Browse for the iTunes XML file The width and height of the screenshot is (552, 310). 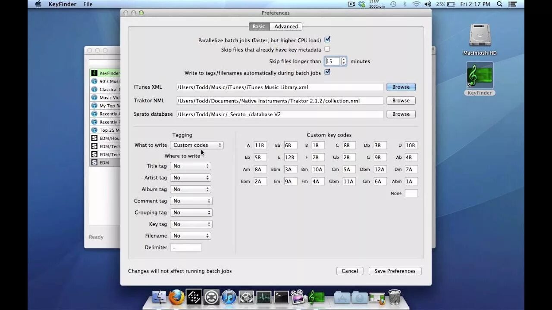401,87
